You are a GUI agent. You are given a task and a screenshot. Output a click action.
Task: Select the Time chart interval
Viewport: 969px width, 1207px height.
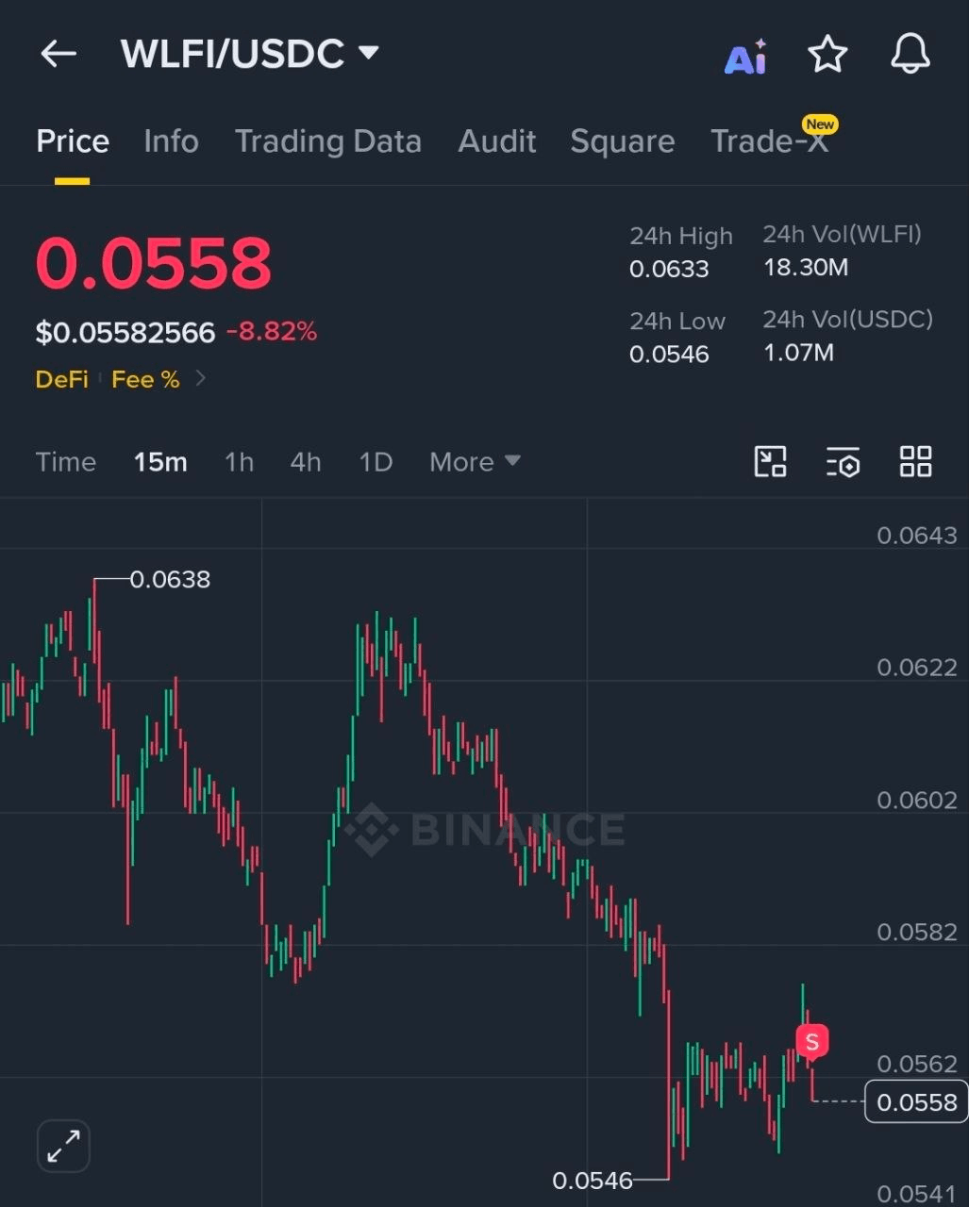66,462
